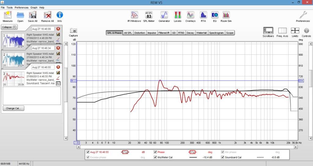Screen dimensions: 313x166
Task: Toggle the Phase trace checkbox
Action: pos(155,152)
